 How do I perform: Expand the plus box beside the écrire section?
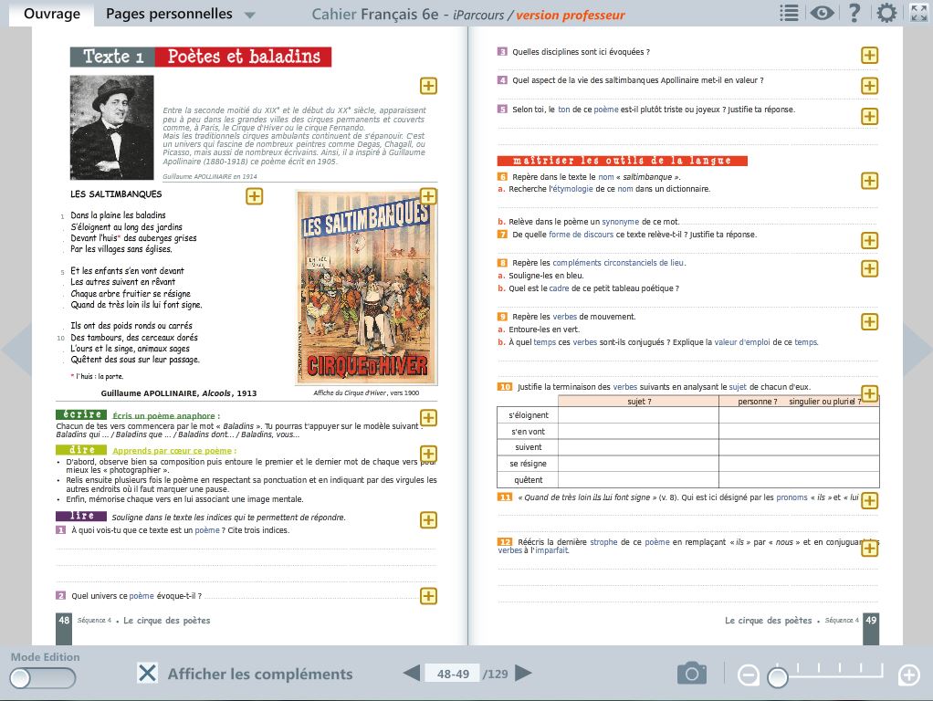[428, 418]
